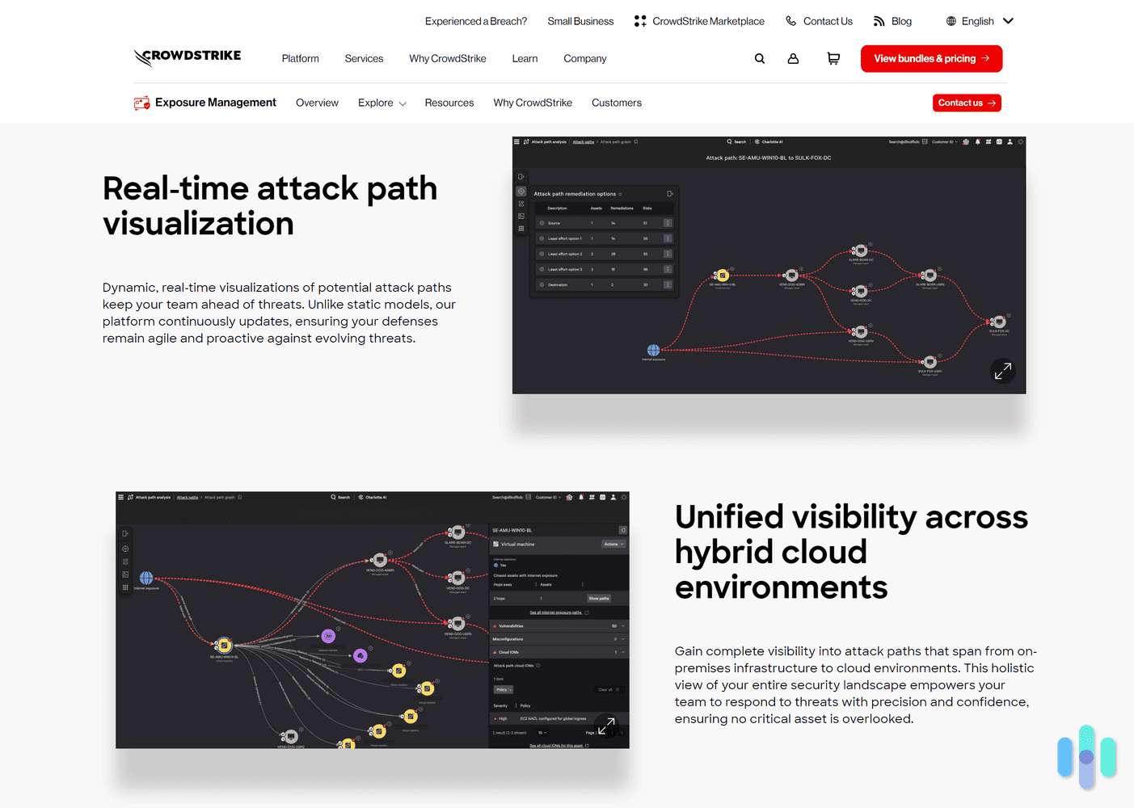Click View bundles & pricing button
The image size is (1134, 808).
(931, 58)
